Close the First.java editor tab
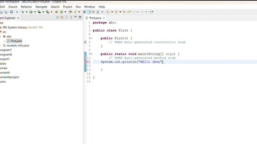 (104, 18)
